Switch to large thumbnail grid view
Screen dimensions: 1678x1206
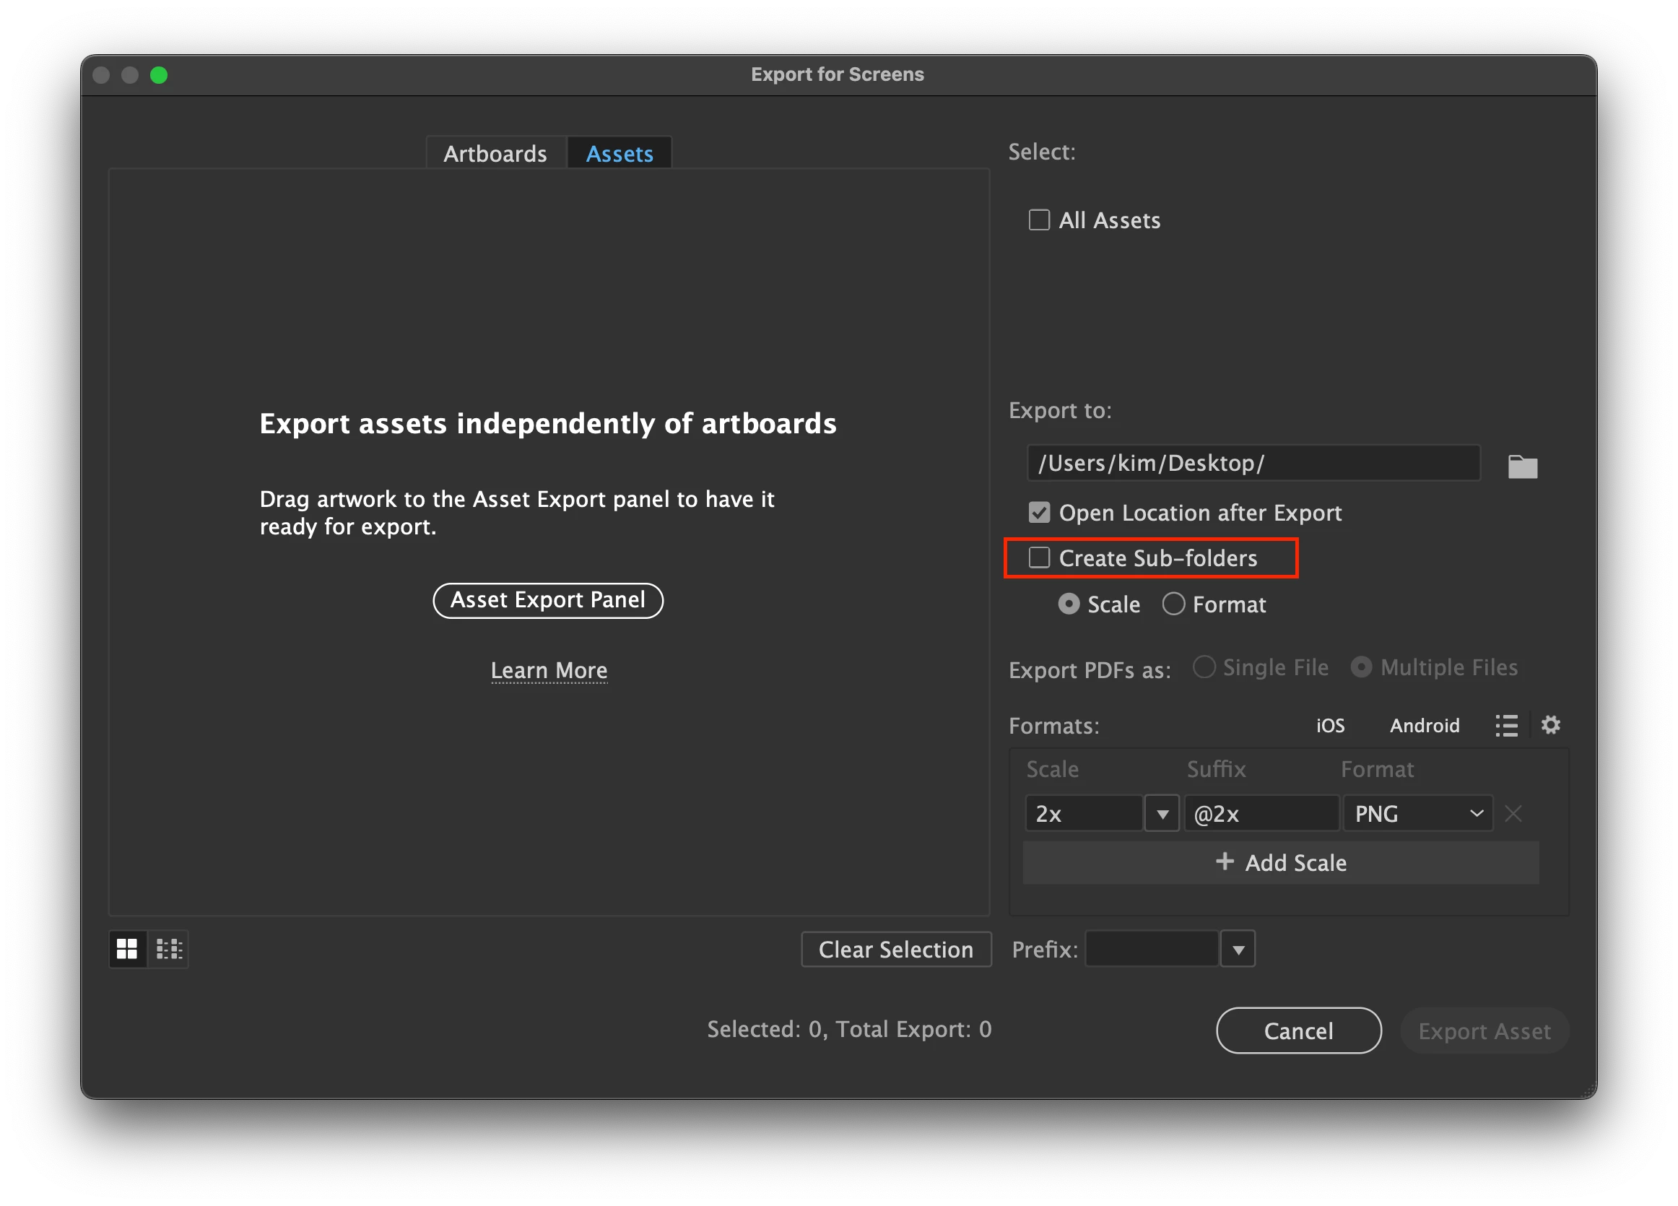(127, 948)
